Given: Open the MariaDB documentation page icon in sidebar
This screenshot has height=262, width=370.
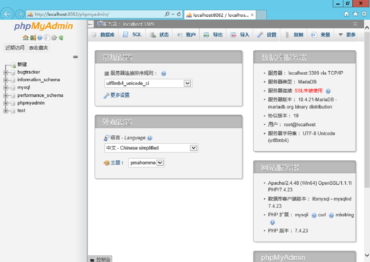Looking at the screenshot, I should pyautogui.click(x=47, y=37).
